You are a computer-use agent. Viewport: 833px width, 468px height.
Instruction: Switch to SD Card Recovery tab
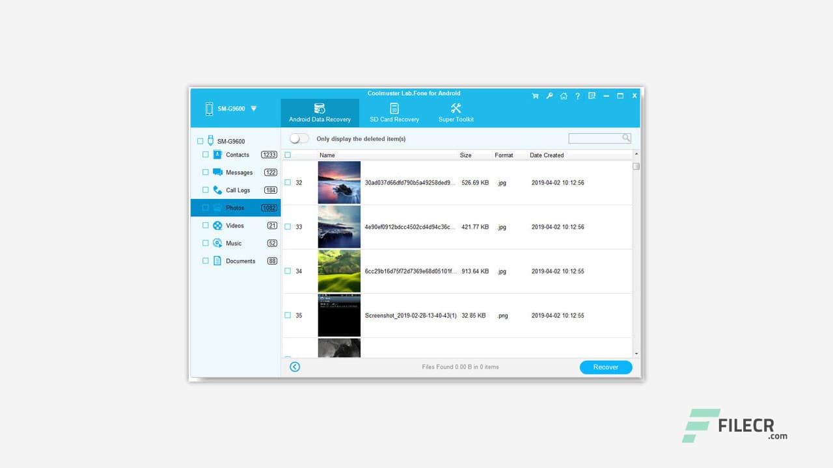[x=394, y=112]
